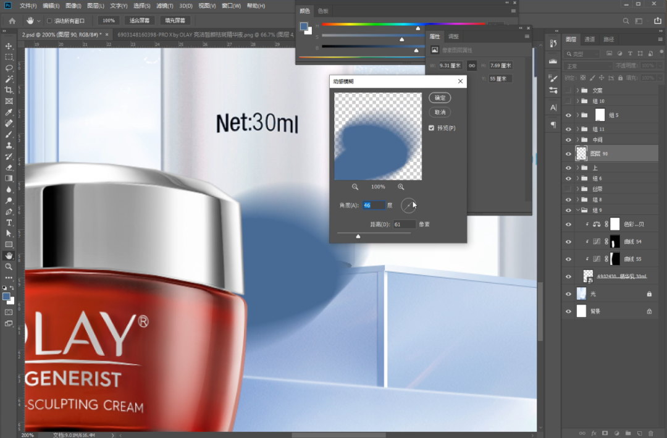
Task: Select the Path Selection tool
Action: point(9,234)
